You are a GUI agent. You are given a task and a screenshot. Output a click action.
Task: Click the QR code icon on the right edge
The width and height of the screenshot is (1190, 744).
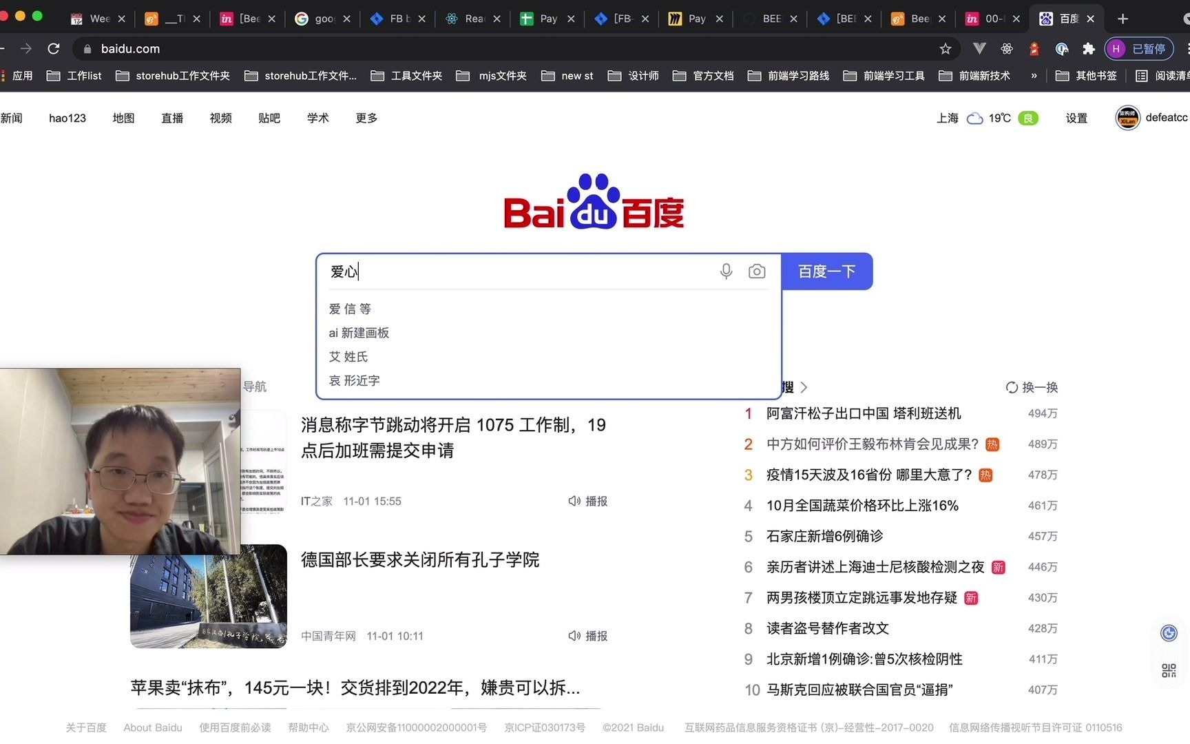1169,670
